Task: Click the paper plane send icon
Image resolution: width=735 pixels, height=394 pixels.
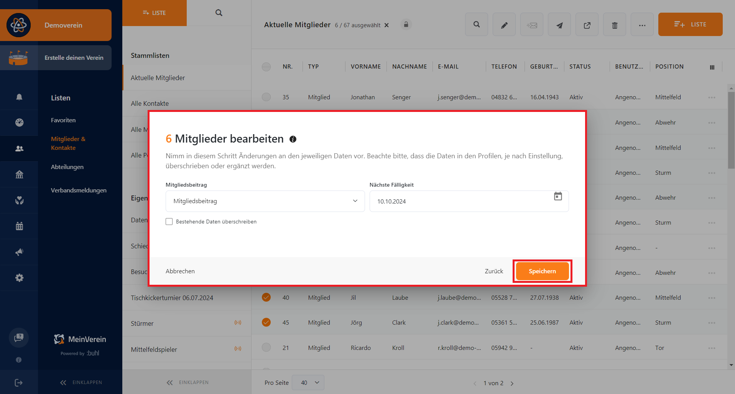Action: coord(559,25)
